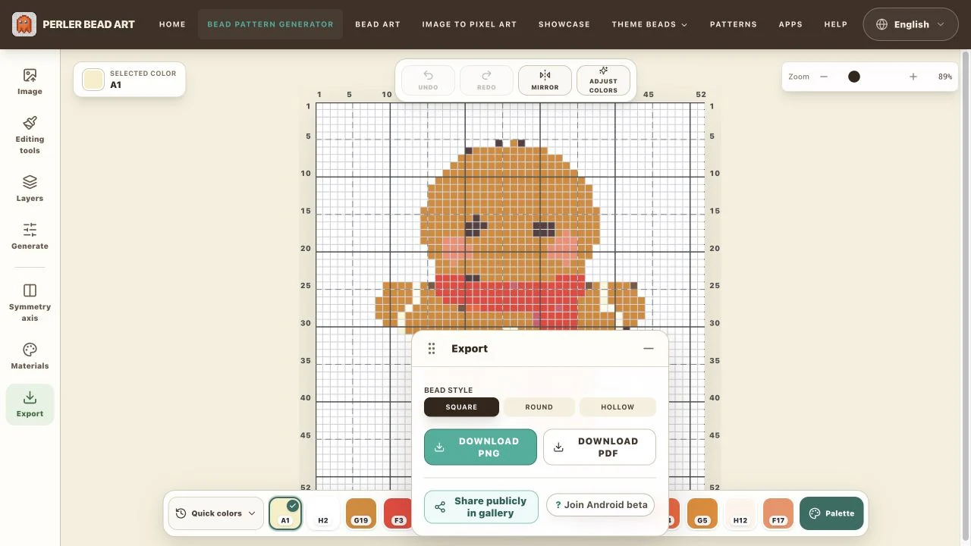Open Bead Pattern Generator tab
971x546 pixels.
click(x=270, y=24)
